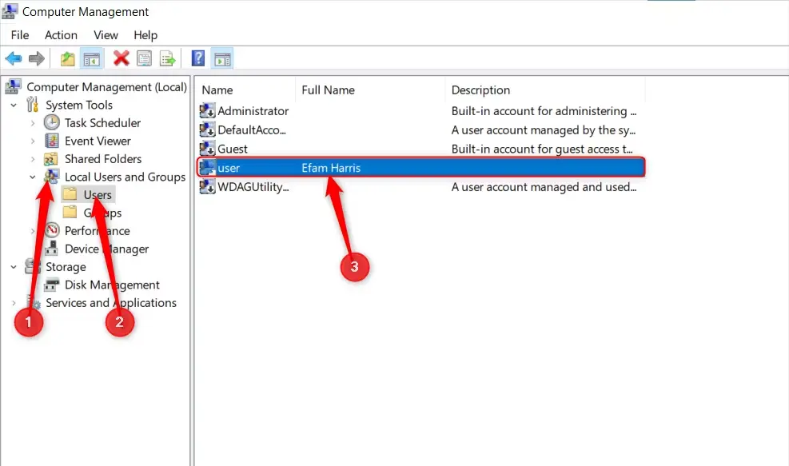
Task: Select the DefaultAcco... user name
Action: (x=252, y=129)
